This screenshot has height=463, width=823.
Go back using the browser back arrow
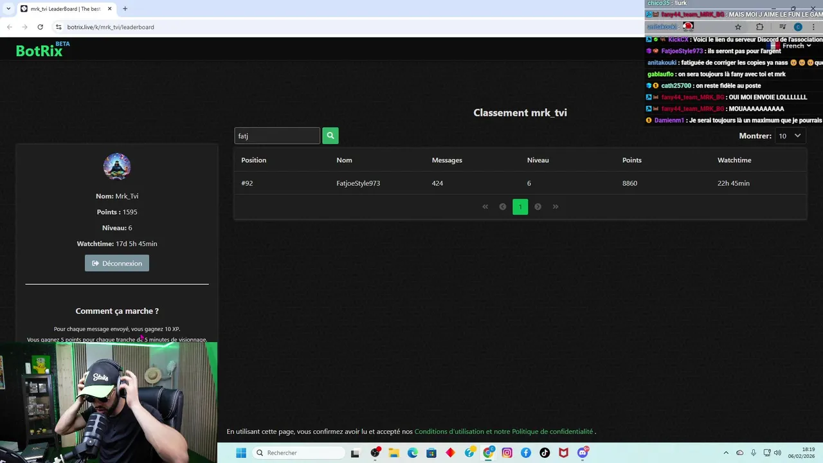click(x=9, y=27)
